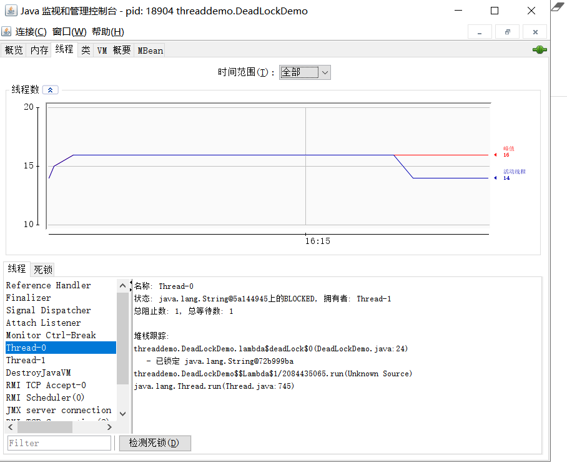This screenshot has width=567, height=463.
Task: Click thread list scroll down arrow
Action: (122, 414)
